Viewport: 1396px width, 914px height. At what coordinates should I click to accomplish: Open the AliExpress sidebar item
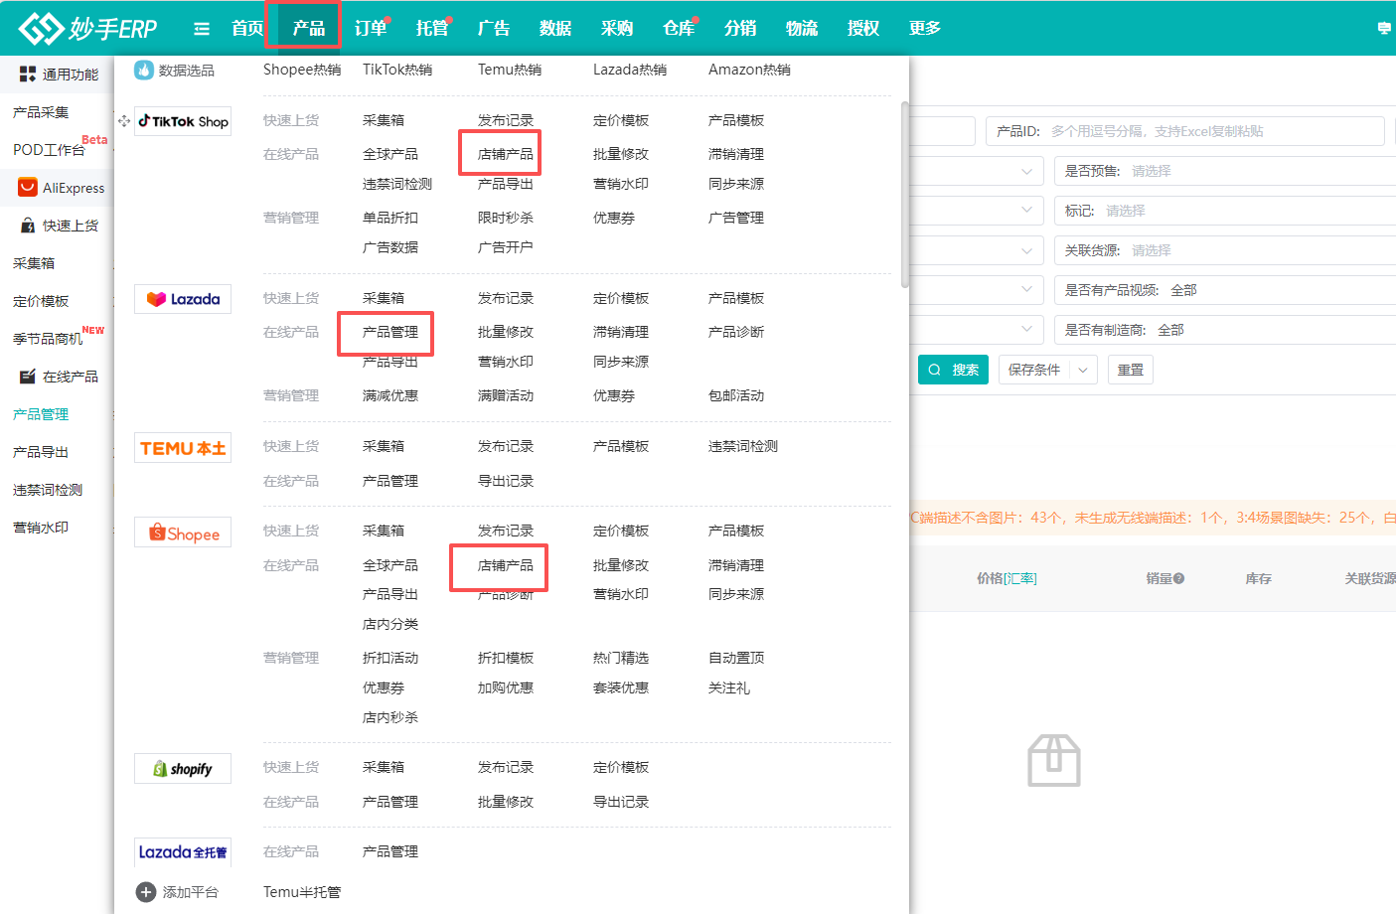tap(62, 188)
